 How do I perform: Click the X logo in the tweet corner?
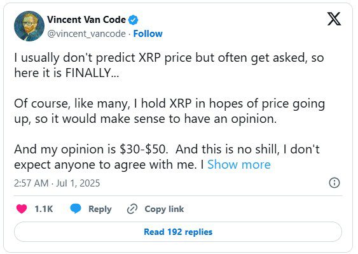pos(334,18)
